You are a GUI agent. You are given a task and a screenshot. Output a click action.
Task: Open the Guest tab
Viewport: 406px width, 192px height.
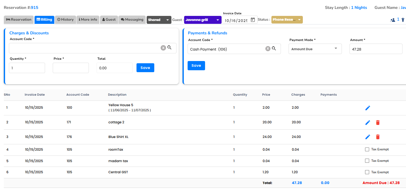(x=109, y=20)
